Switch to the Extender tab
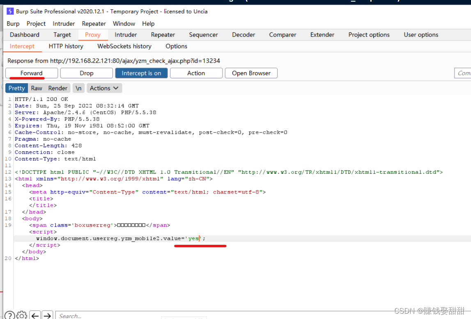Image resolution: width=471 pixels, height=319 pixels. coord(322,35)
